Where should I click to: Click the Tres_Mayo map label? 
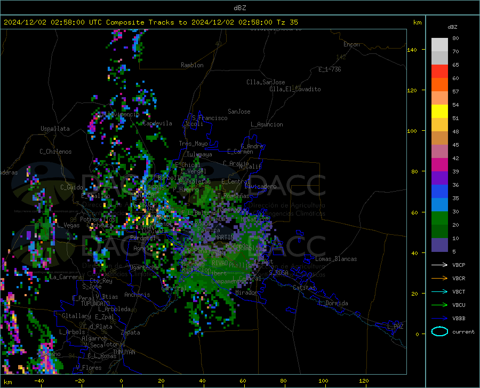[x=193, y=144]
